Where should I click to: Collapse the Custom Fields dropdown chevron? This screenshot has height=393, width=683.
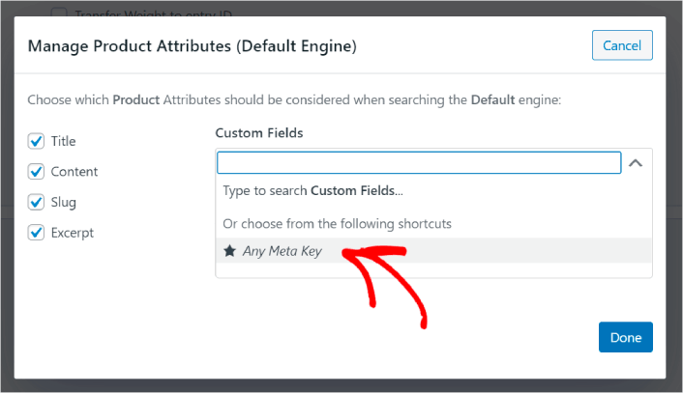coord(636,163)
